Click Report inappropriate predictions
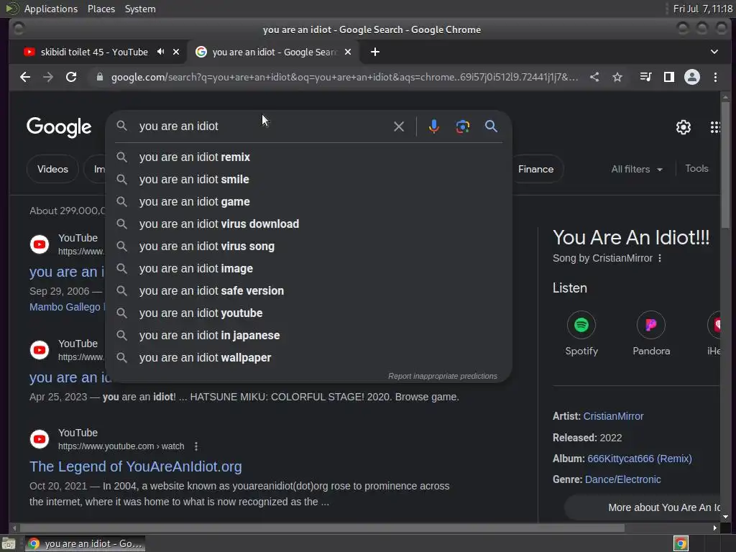 [442, 376]
